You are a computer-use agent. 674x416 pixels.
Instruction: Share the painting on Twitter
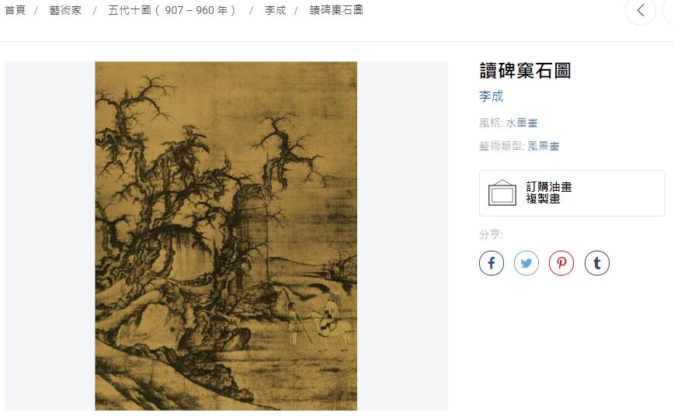tap(526, 263)
